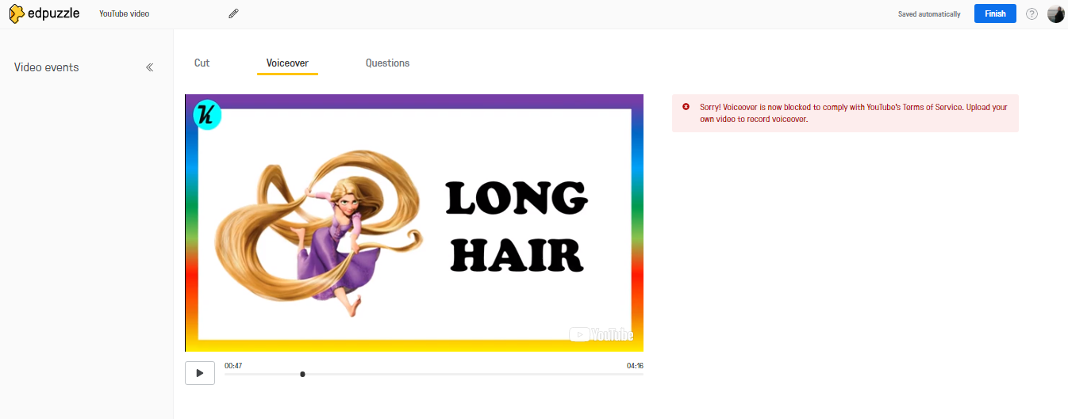Screen dimensions: 1068x419
Task: Click the 'Video events' heading
Action: tap(47, 67)
